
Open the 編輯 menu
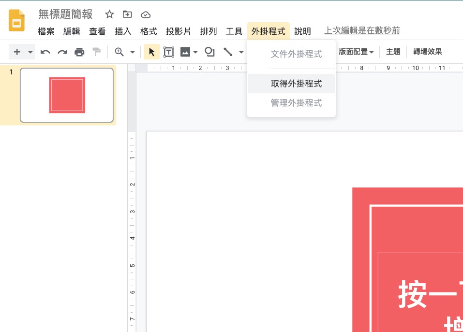click(x=72, y=31)
